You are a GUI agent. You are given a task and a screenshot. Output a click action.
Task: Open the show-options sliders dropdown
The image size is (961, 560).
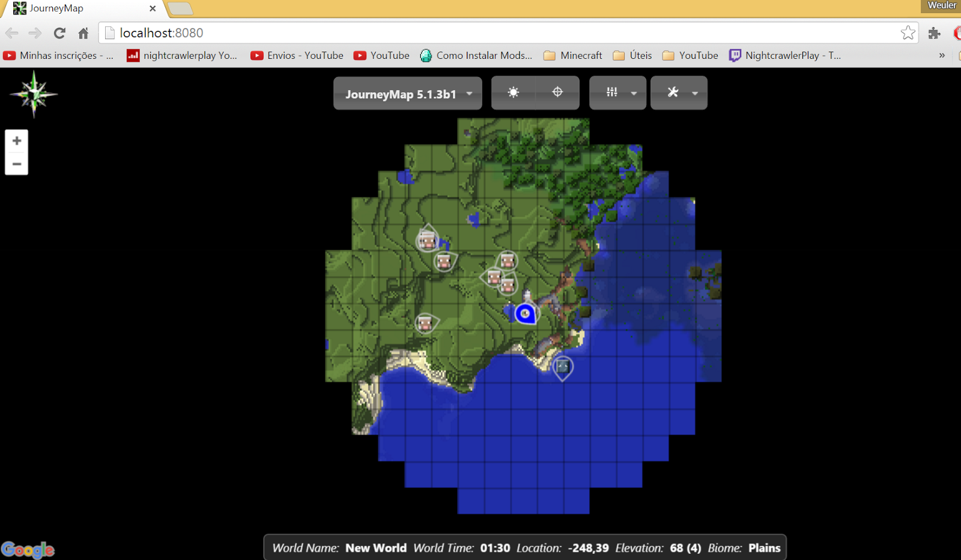pyautogui.click(x=618, y=92)
